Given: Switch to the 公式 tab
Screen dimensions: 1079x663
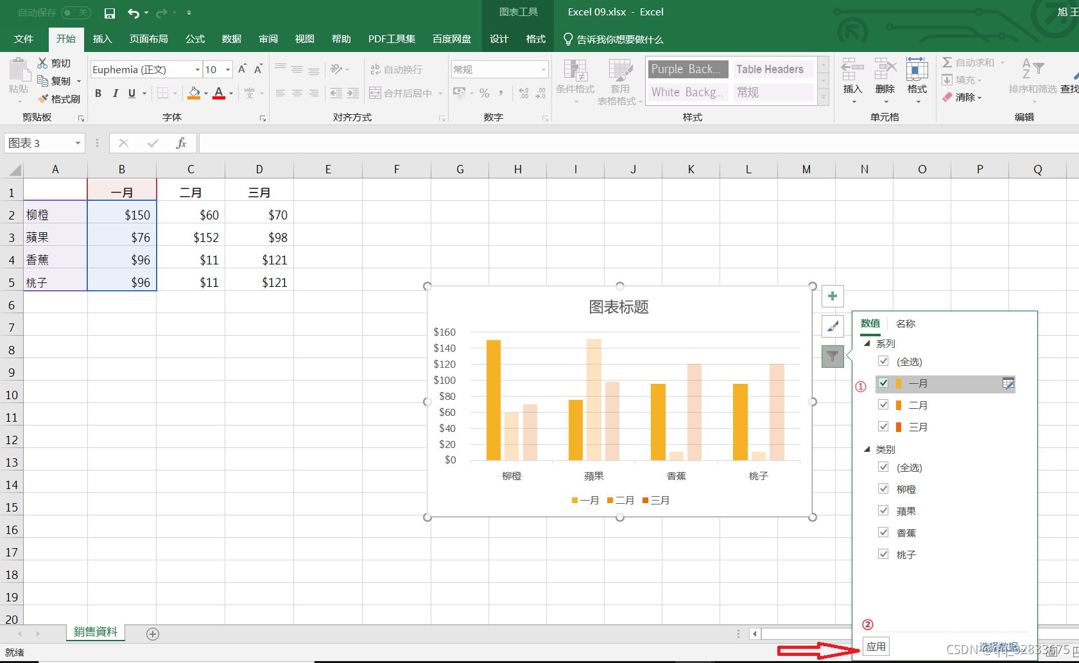Looking at the screenshot, I should pyautogui.click(x=195, y=39).
